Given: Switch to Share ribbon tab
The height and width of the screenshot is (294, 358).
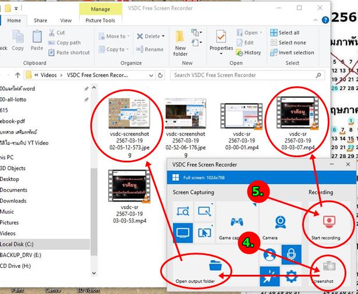Looking at the screenshot, I should (x=40, y=20).
